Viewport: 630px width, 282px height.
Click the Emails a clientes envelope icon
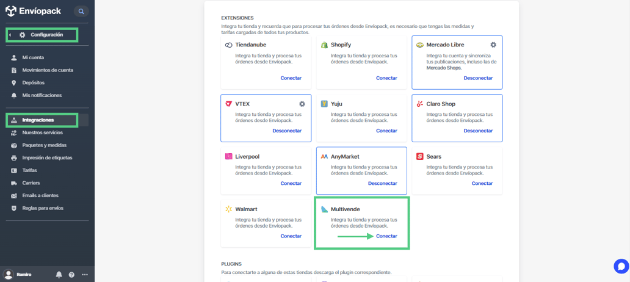point(14,196)
